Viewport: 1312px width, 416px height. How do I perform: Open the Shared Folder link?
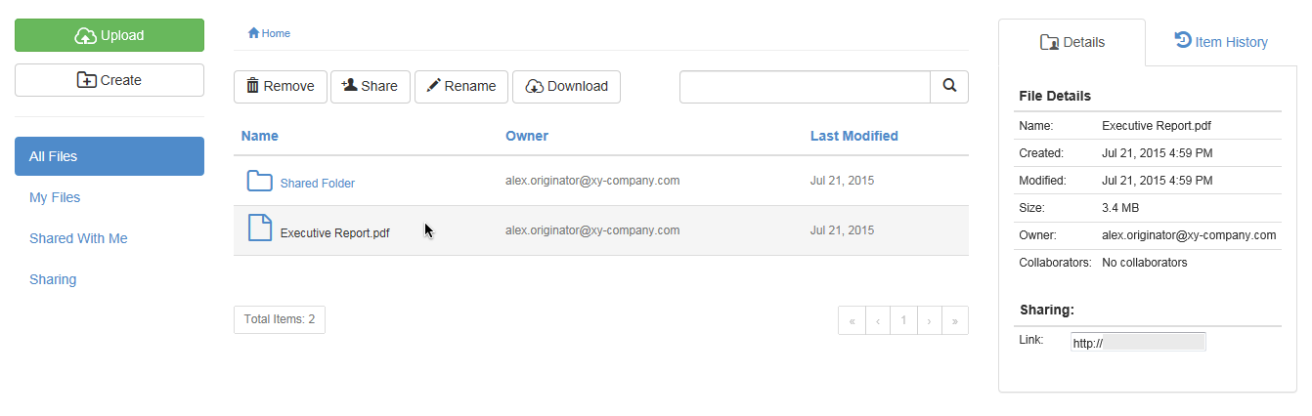click(317, 183)
